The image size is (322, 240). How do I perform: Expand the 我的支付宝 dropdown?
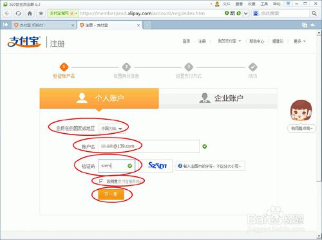pos(229,41)
